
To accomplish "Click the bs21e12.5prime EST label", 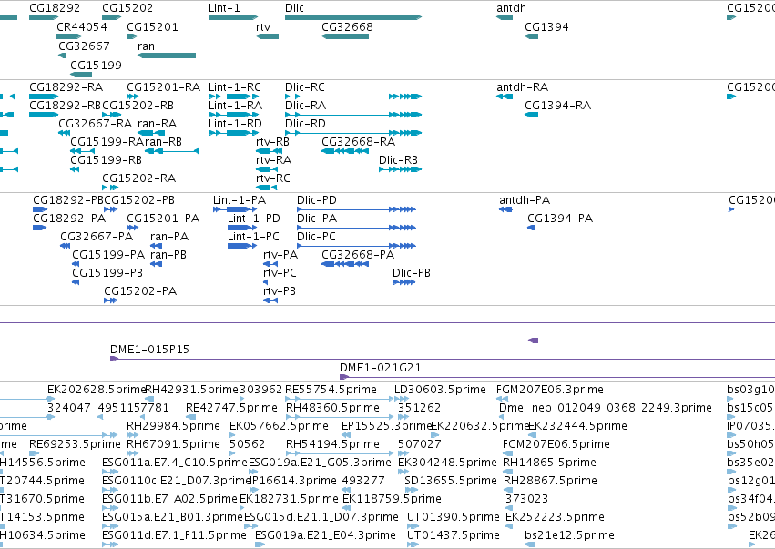I will click(x=569, y=535).
